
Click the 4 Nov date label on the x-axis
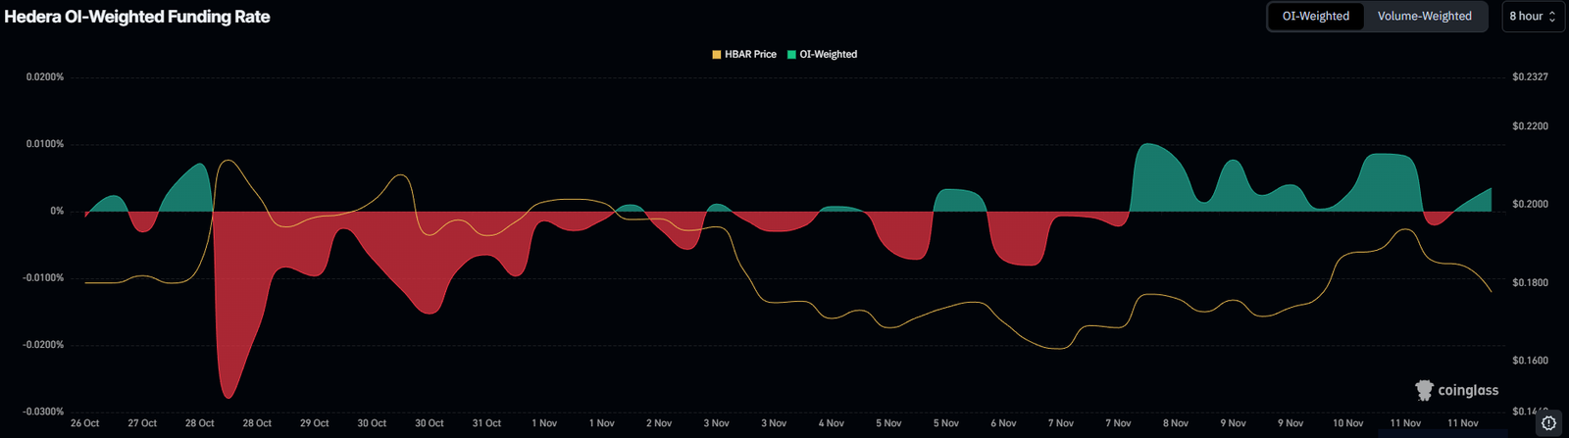coord(832,423)
